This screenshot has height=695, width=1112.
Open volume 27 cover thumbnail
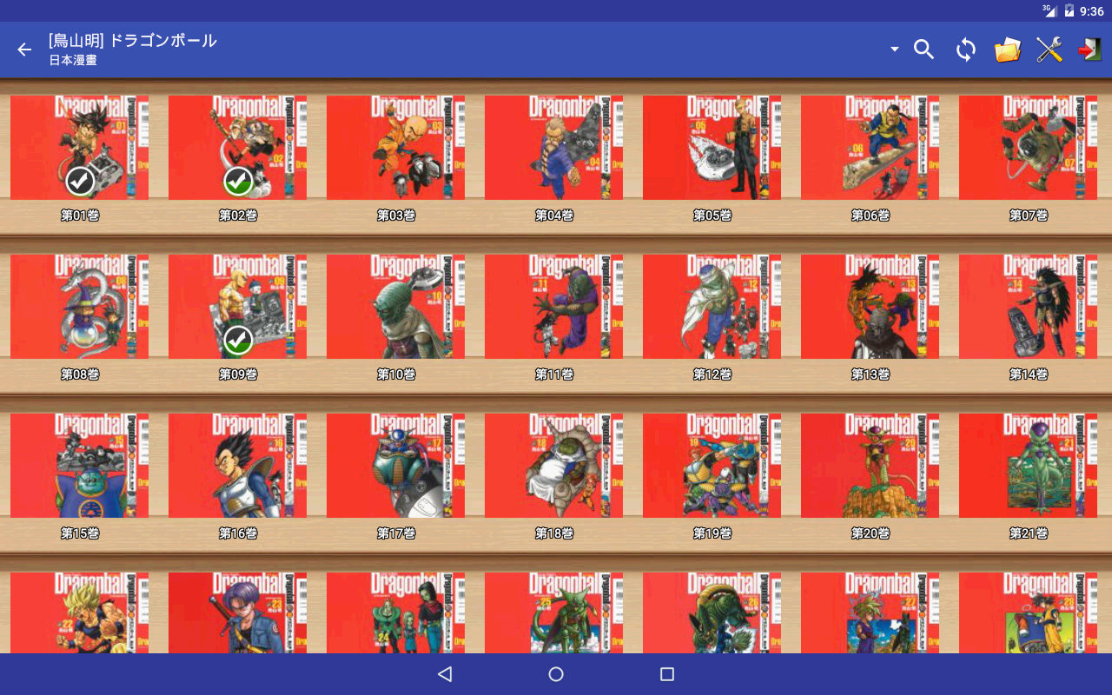point(870,612)
